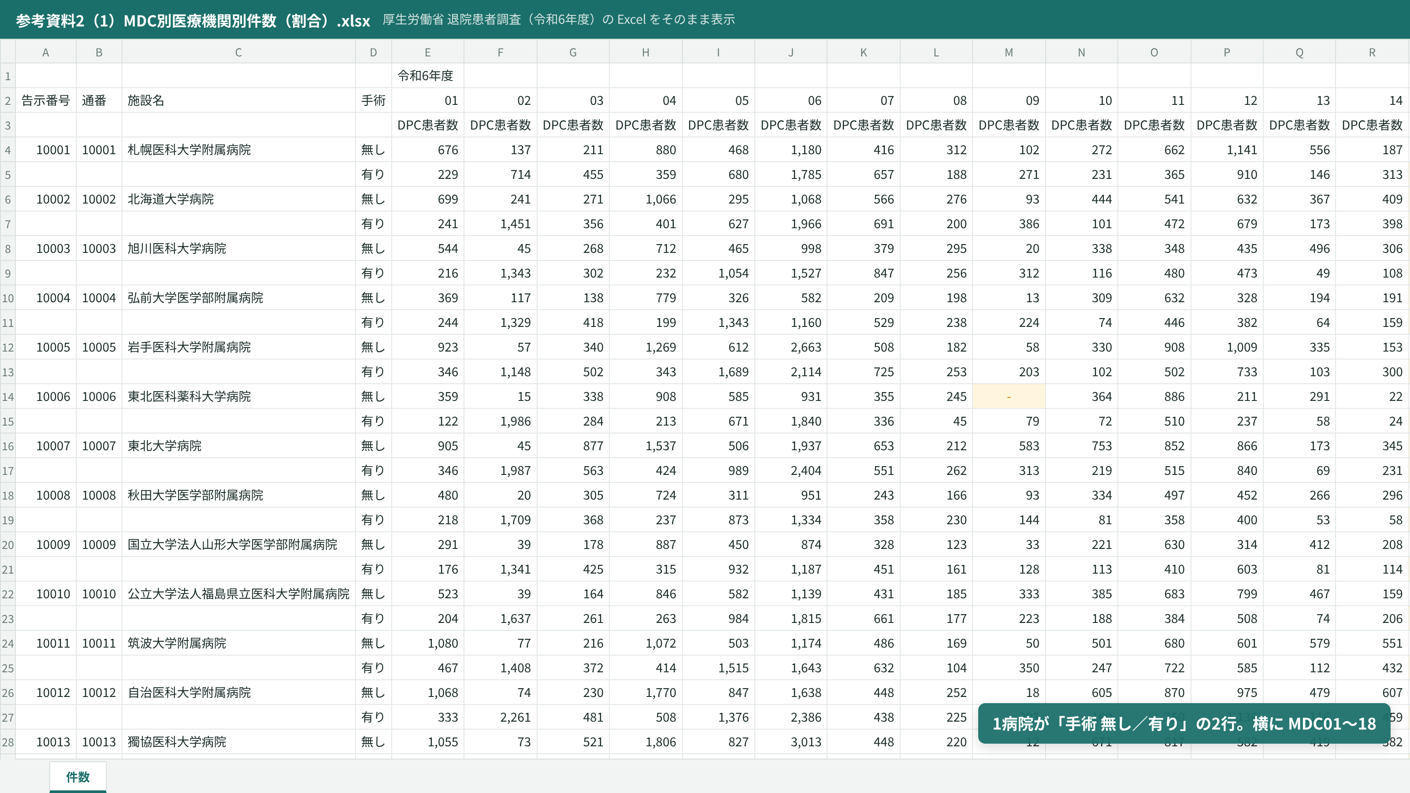This screenshot has height=793, width=1410.
Task: Click the MDC 09 header cell
Action: [x=1009, y=101]
